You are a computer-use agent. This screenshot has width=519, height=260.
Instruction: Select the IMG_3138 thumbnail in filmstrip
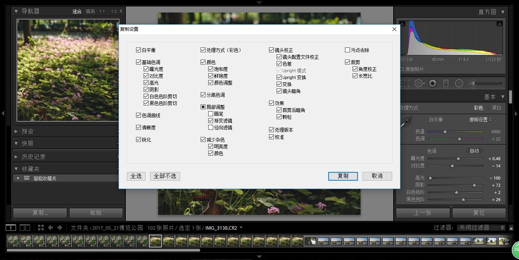click(x=155, y=241)
